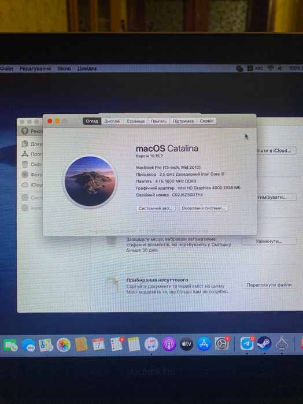Open the Довідка menu
Screen dimensions: 303x404
pos(87,69)
